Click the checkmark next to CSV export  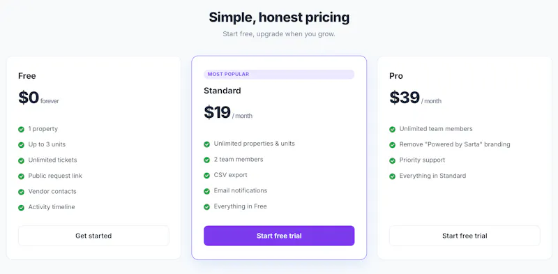click(206, 176)
